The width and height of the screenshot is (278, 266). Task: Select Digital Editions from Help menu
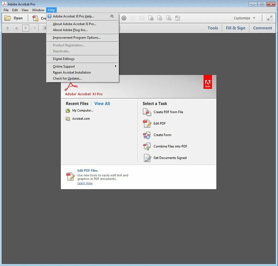82,59
